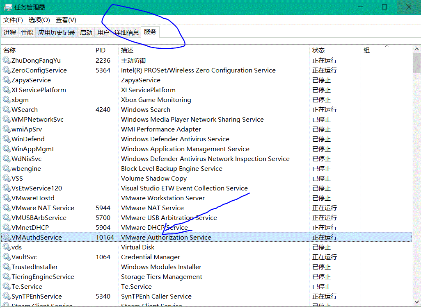Sort services by 描述 column header
This screenshot has height=308, width=421.
pyautogui.click(x=214, y=50)
